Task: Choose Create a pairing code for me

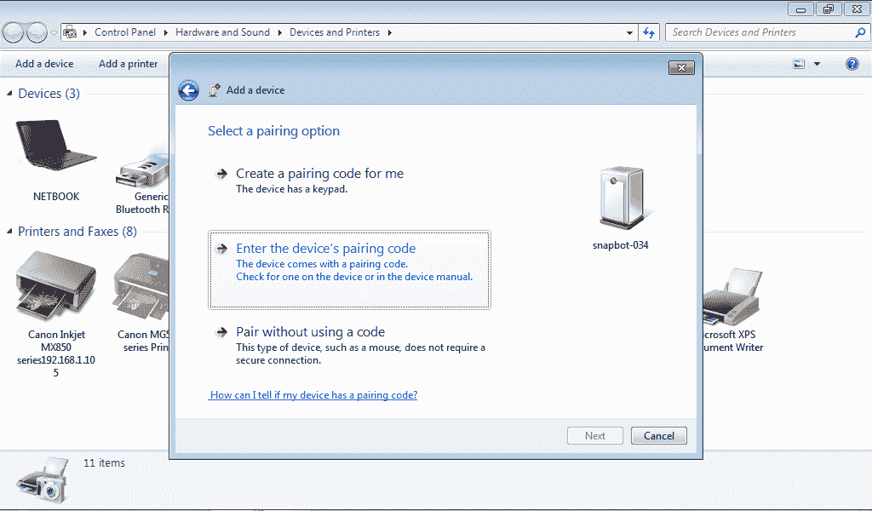Action: coord(319,174)
